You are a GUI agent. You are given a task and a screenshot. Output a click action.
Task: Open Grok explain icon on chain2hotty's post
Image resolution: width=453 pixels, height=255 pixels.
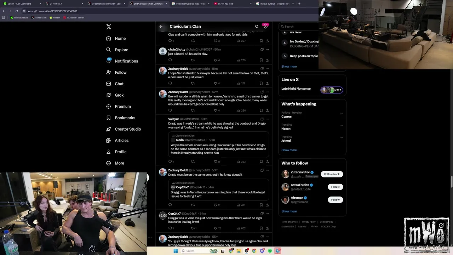(262, 50)
